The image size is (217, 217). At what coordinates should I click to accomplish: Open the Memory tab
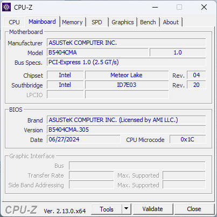pyautogui.click(x=72, y=22)
